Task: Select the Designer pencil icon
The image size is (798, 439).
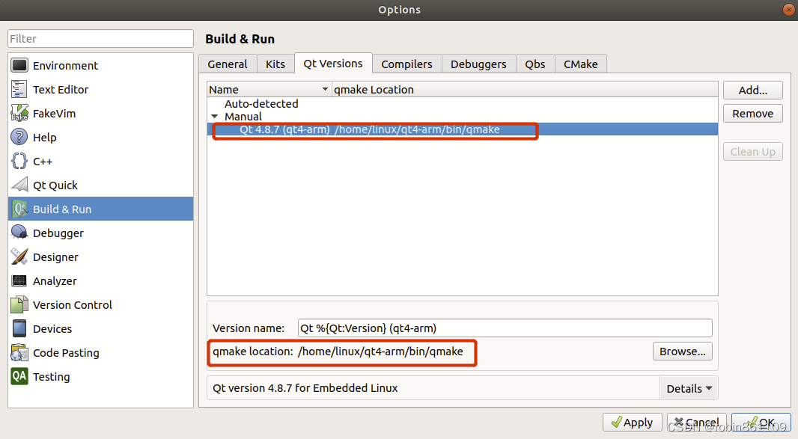Action: 19,257
